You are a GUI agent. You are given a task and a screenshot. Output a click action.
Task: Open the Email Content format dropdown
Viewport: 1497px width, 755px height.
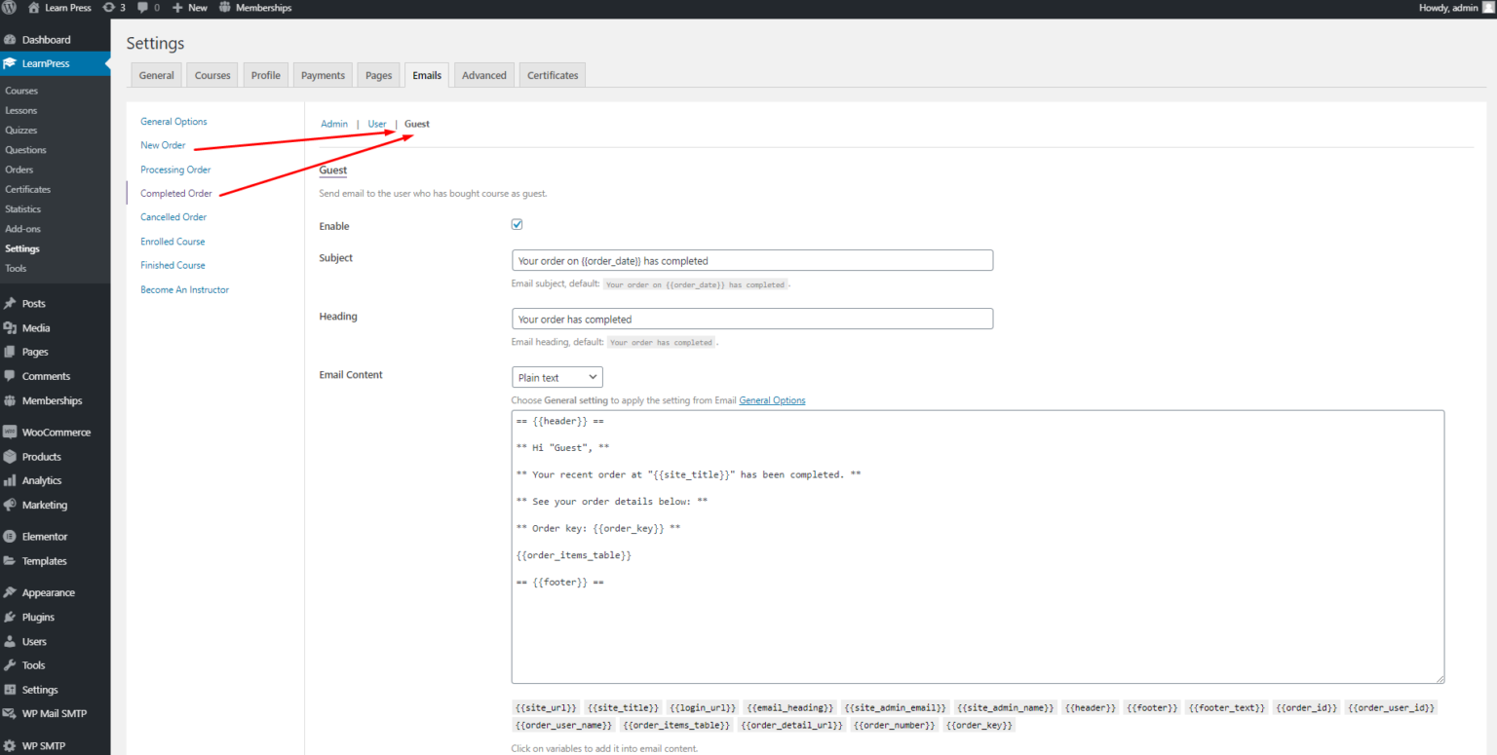click(557, 377)
